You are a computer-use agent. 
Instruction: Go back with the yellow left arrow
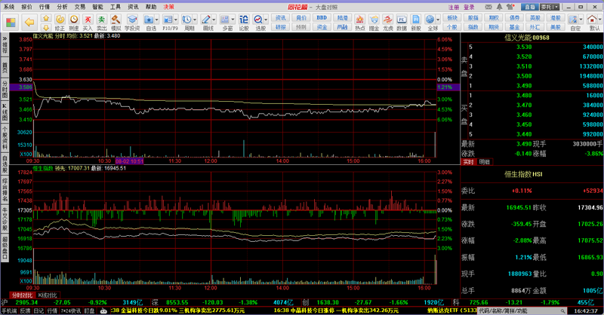coord(29,22)
